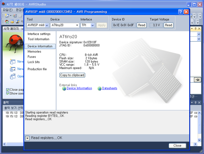Open the New Project icon's dropdown arrow

(x=11, y=16)
